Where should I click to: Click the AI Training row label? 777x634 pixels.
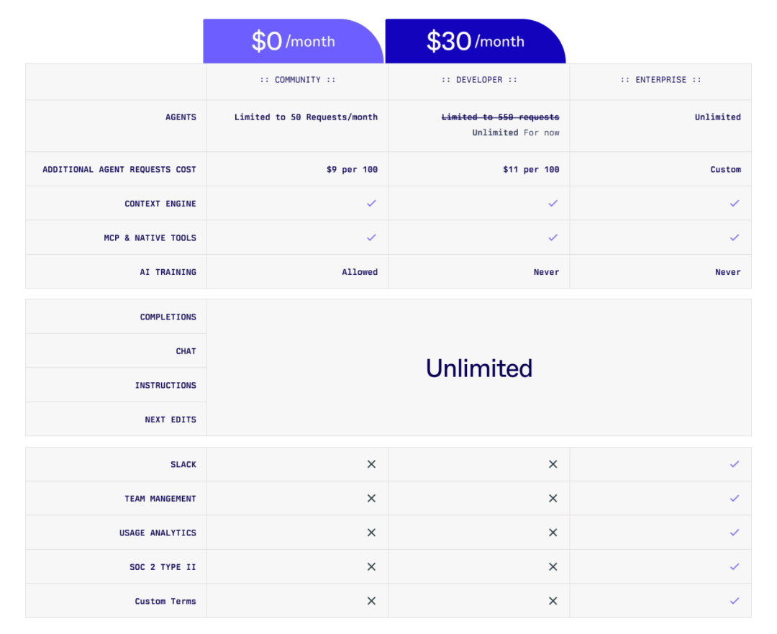click(x=168, y=272)
